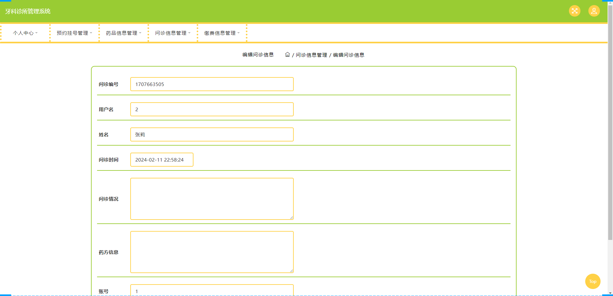Viewport: 613px width, 296px height.
Task: Click the 问诊编号 label
Action: (x=109, y=84)
